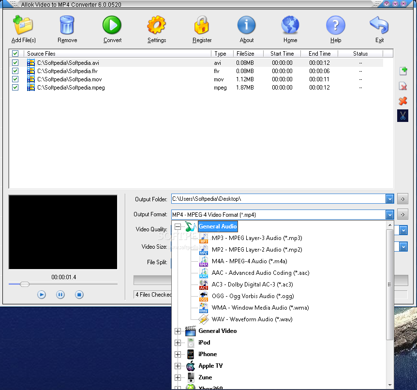
Task: Click the WAV lightning bolt format icon
Action: [204, 319]
